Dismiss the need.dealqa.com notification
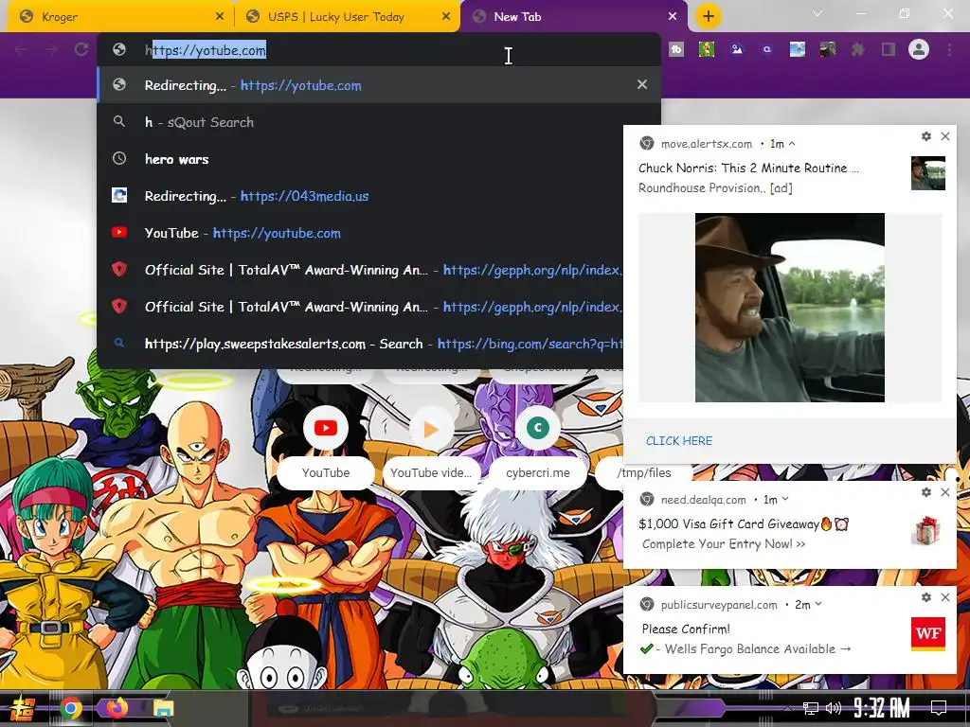This screenshot has width=970, height=727. 945,492
